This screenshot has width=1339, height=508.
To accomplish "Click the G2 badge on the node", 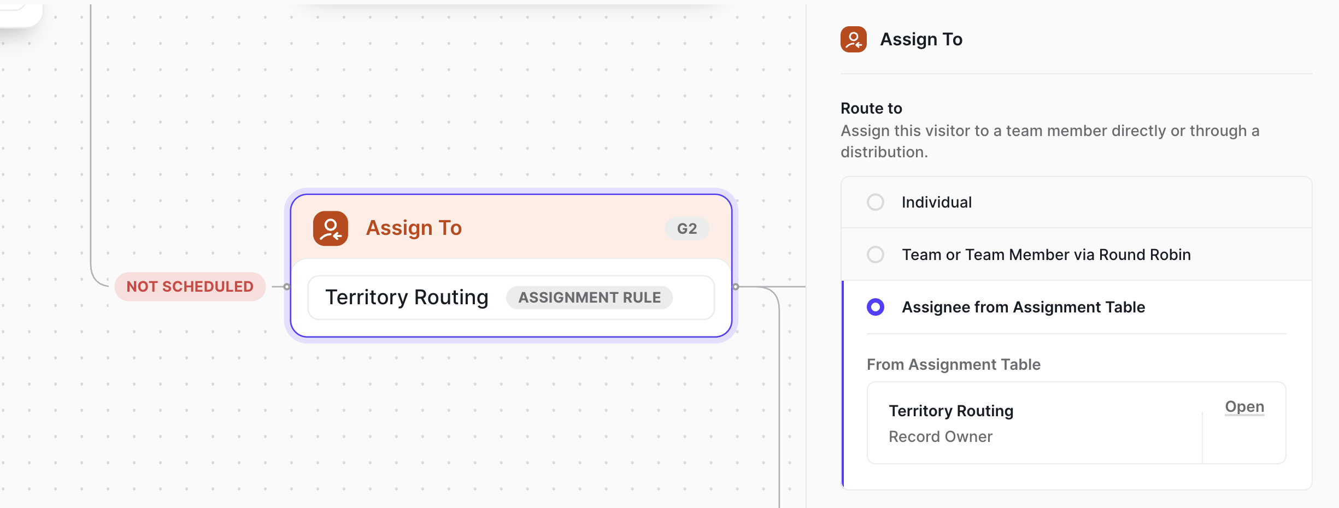I will pos(687,228).
